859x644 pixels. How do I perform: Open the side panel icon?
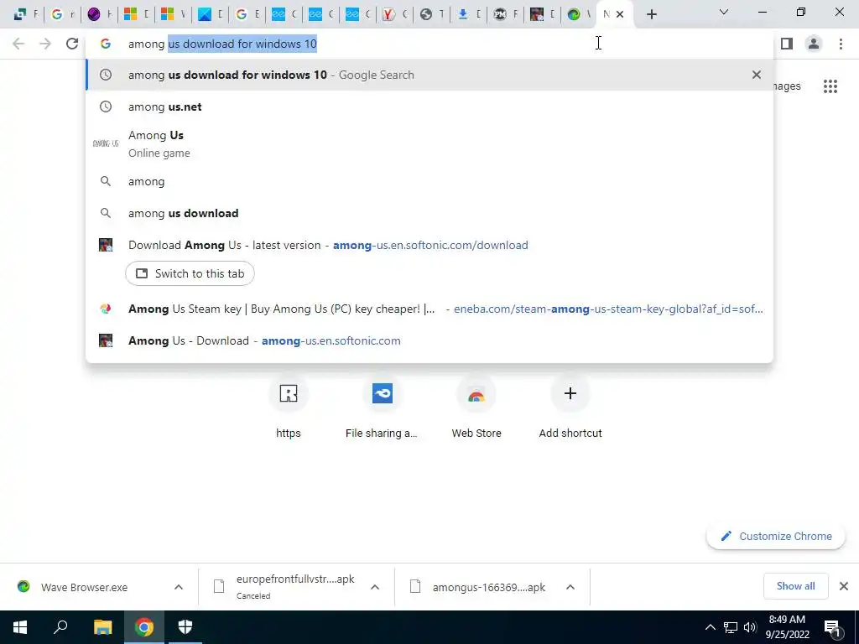(x=787, y=44)
